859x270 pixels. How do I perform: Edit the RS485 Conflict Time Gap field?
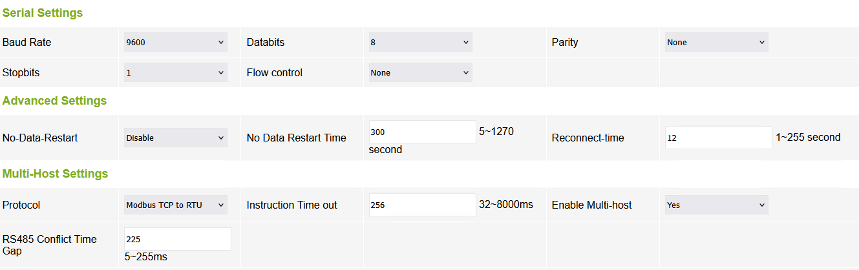[x=177, y=239]
